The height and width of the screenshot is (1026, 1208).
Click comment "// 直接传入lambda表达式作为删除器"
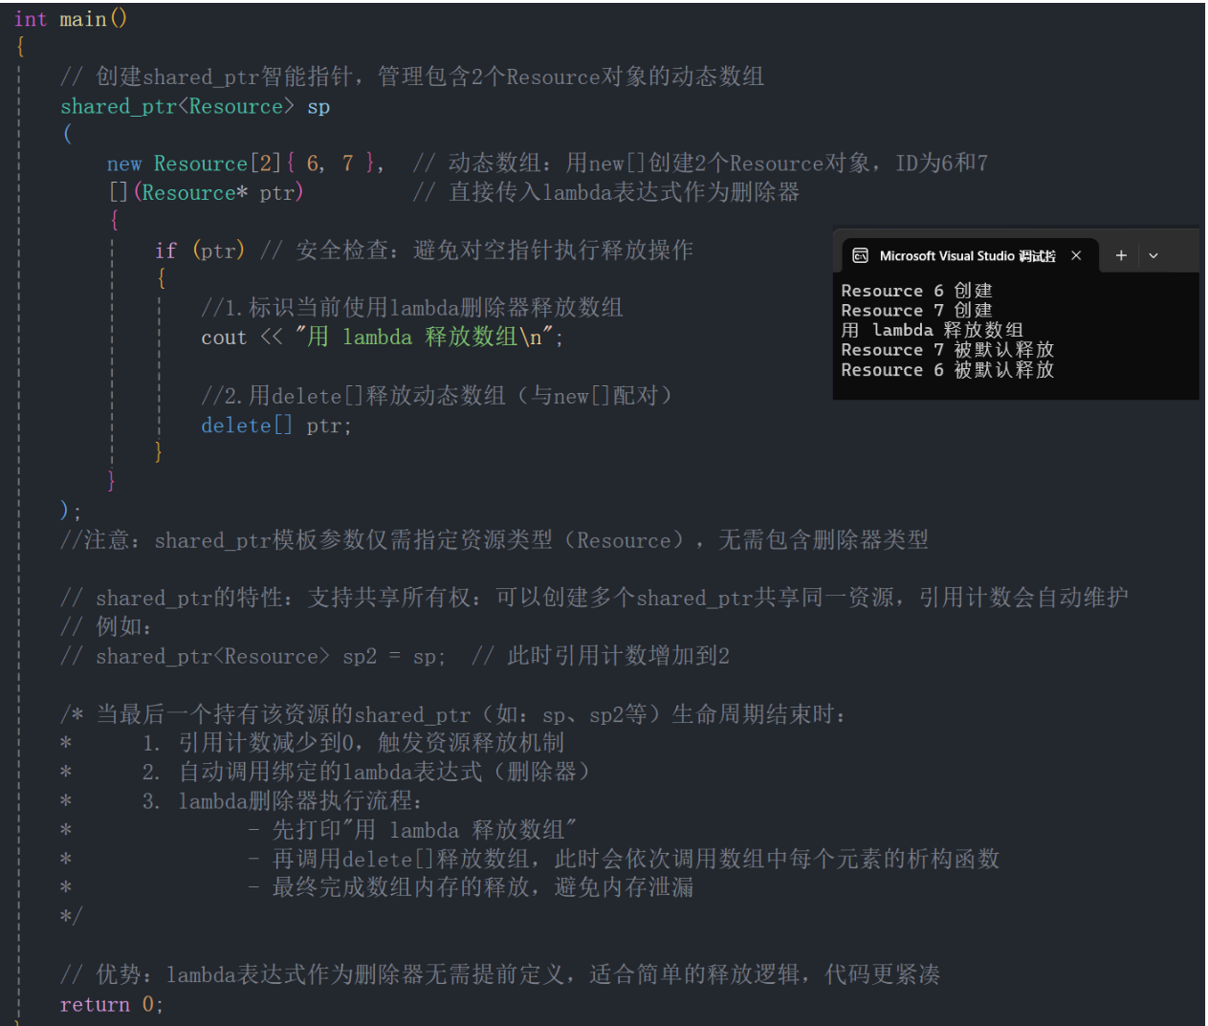click(x=606, y=192)
